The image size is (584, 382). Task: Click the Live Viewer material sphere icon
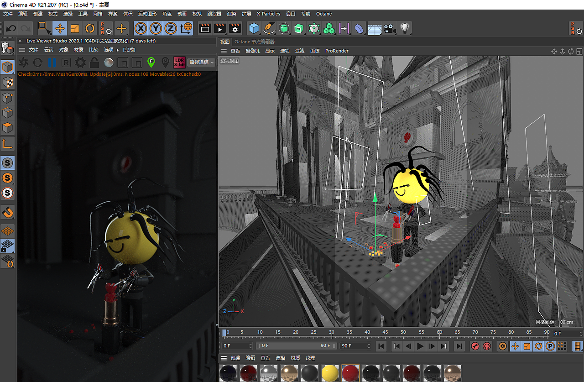tap(109, 62)
